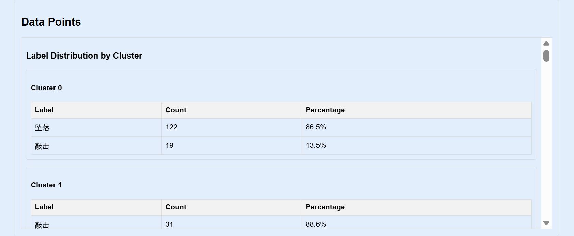Click the 13.5% percentage cell
Image resolution: width=574 pixels, height=236 pixels.
point(417,145)
